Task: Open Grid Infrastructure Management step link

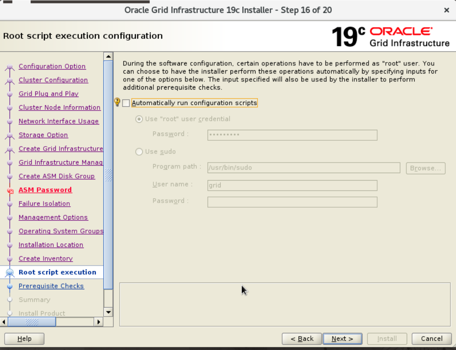Action: coord(61,162)
